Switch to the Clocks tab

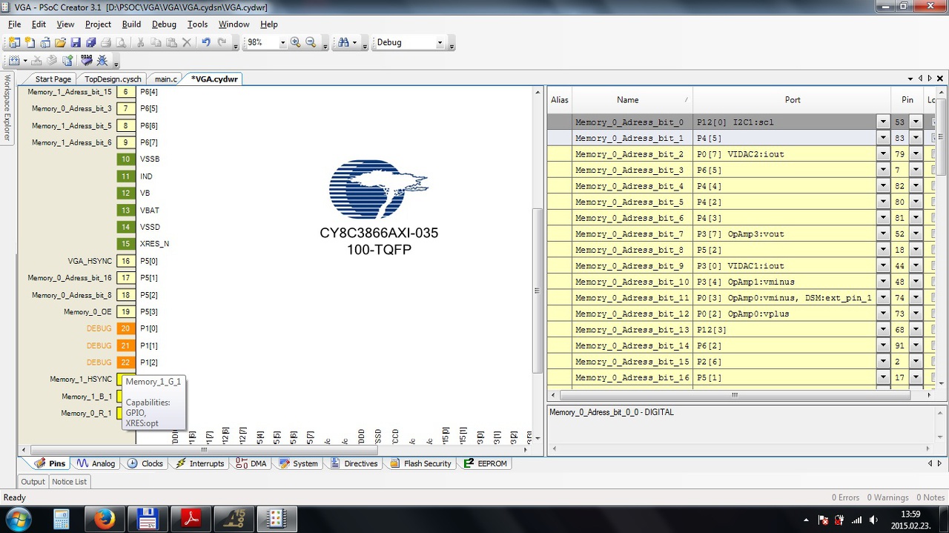[x=145, y=463]
